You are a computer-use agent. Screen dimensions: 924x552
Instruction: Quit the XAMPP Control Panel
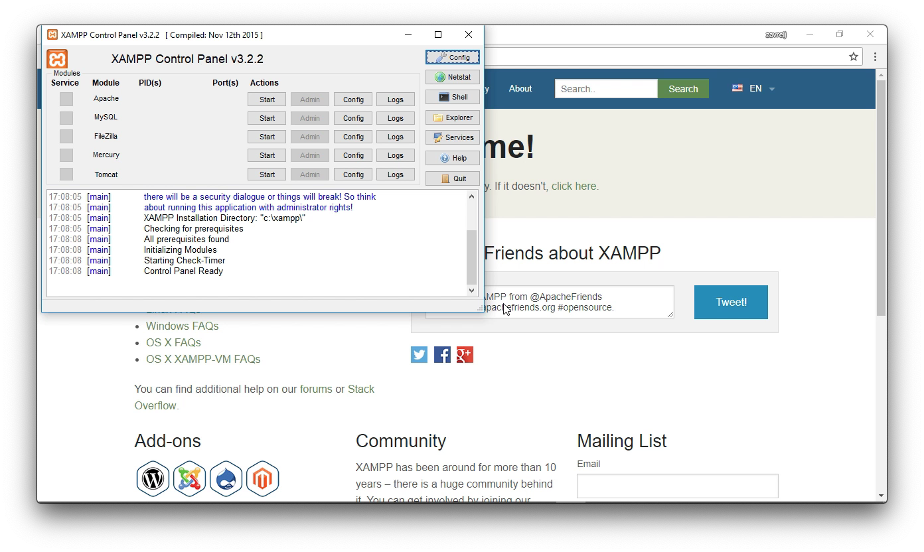(453, 178)
